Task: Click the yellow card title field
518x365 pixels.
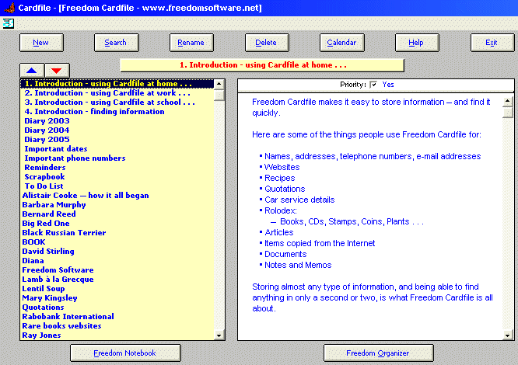Action: (x=262, y=65)
